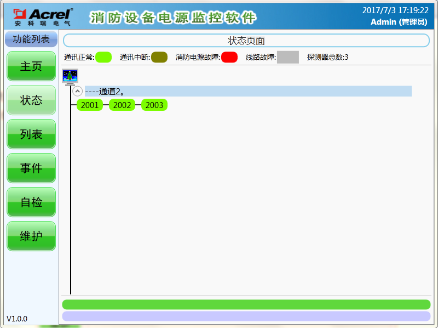Click the 消防电源故障: label
438x328 pixels.
point(198,58)
